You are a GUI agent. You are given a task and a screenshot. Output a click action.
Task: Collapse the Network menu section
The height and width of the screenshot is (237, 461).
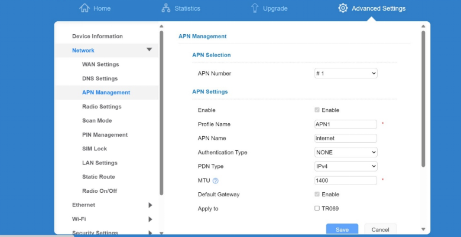pos(149,51)
